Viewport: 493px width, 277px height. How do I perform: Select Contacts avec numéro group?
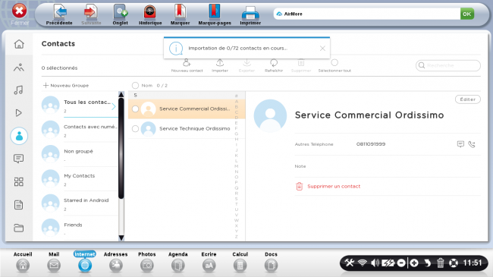click(80, 131)
